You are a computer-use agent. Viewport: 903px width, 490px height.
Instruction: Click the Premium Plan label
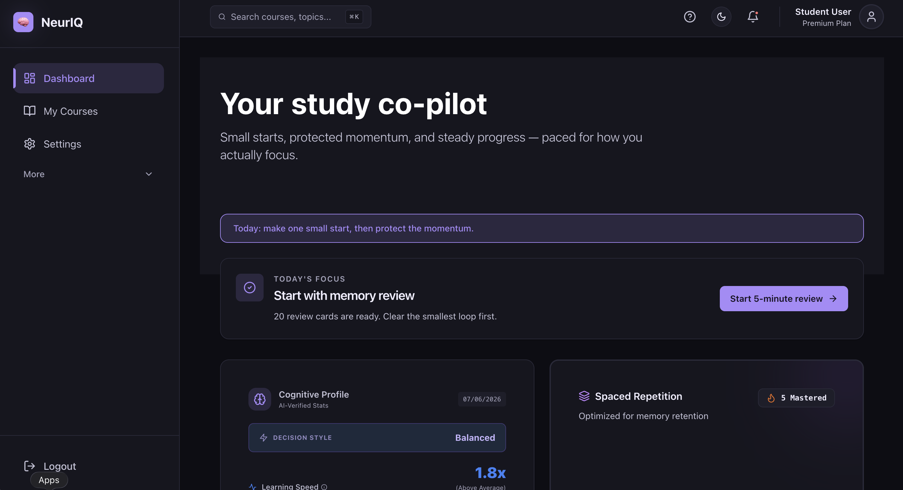tap(827, 23)
